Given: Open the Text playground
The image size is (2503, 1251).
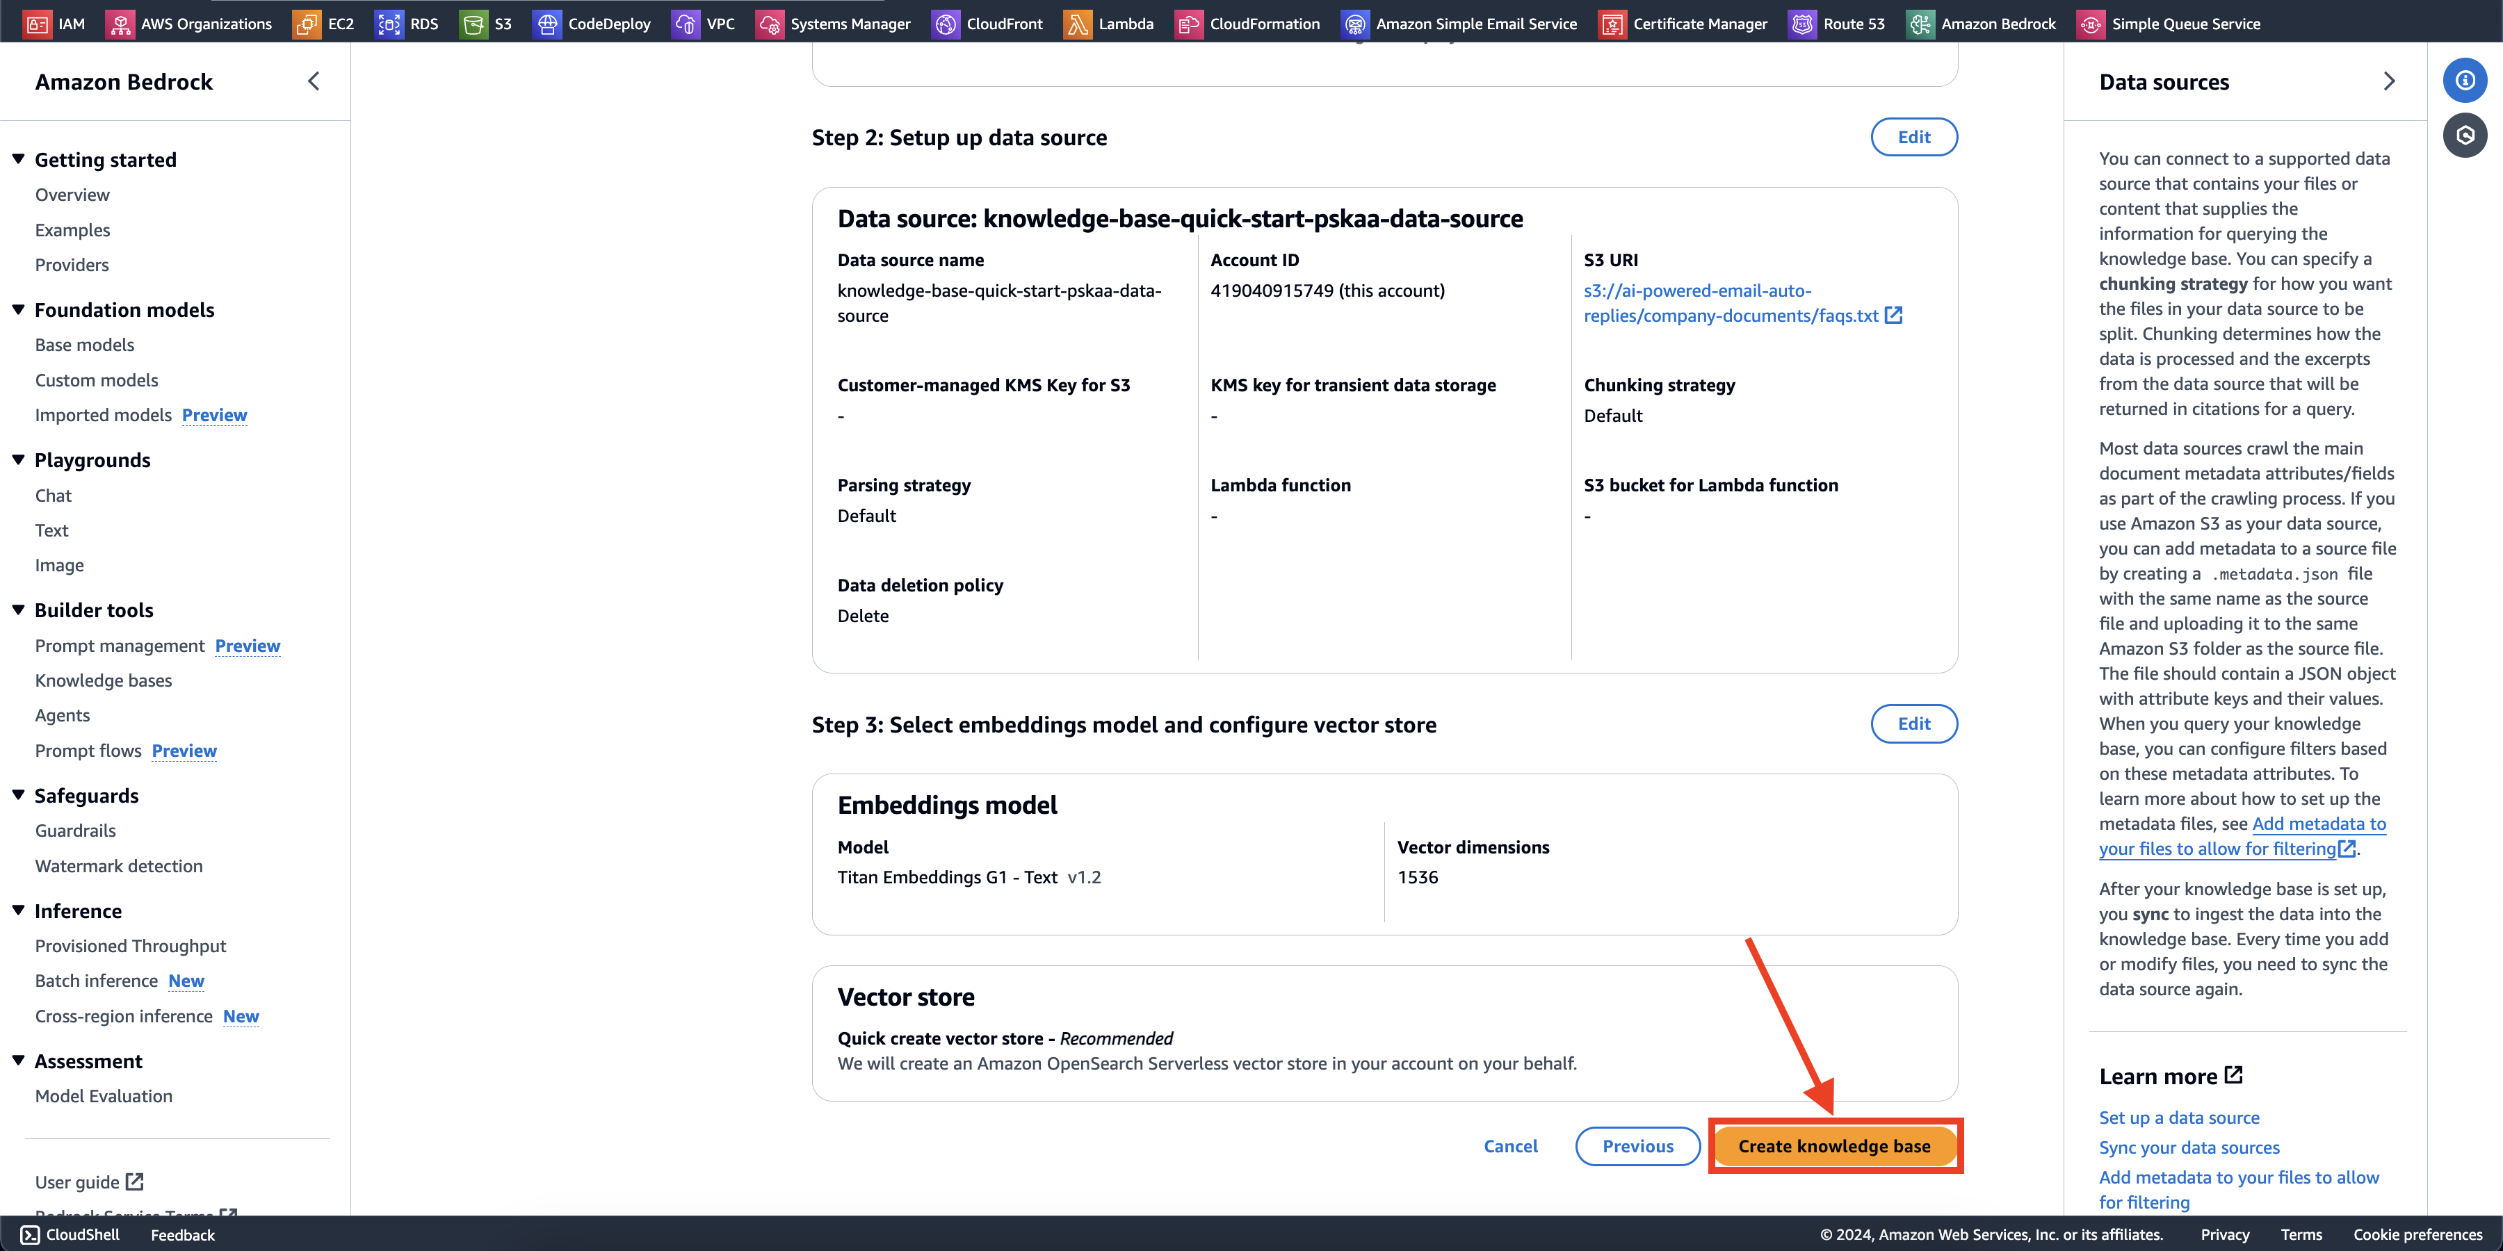Looking at the screenshot, I should 51,530.
